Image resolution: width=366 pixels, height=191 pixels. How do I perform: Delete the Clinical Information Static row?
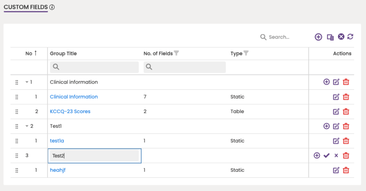[x=346, y=97]
